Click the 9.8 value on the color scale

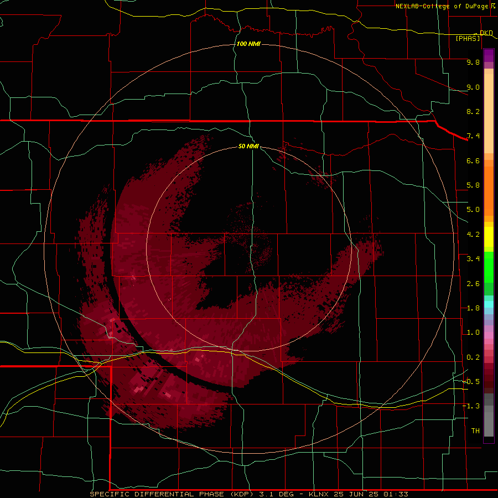(473, 62)
